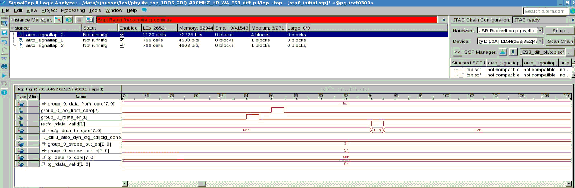Click the Name column header in signal list

point(81,97)
